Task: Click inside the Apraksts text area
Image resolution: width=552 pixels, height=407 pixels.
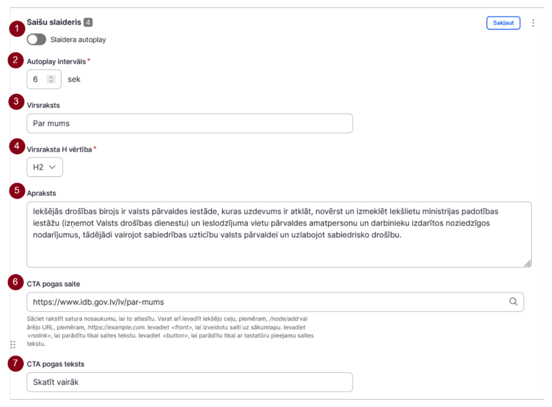Action: tap(279, 235)
